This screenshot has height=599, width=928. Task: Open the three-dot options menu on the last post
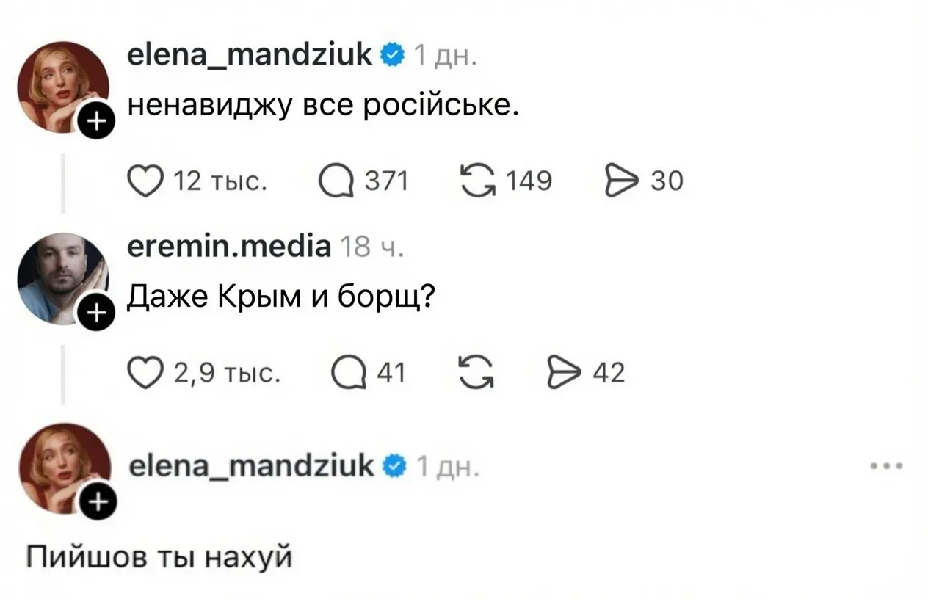pyautogui.click(x=886, y=465)
